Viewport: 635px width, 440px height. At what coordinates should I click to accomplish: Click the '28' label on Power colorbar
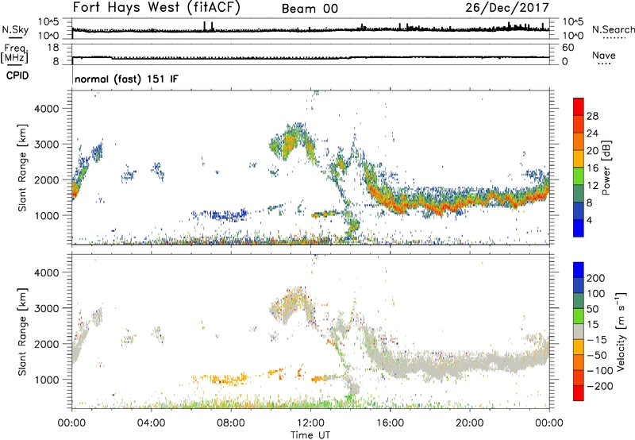tap(592, 116)
